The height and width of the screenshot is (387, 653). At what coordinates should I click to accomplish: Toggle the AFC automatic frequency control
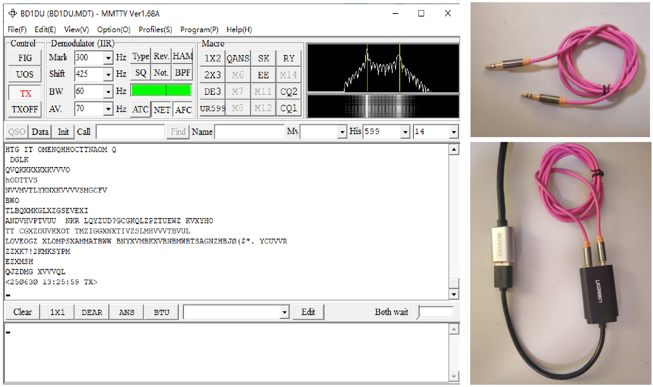[x=183, y=110]
